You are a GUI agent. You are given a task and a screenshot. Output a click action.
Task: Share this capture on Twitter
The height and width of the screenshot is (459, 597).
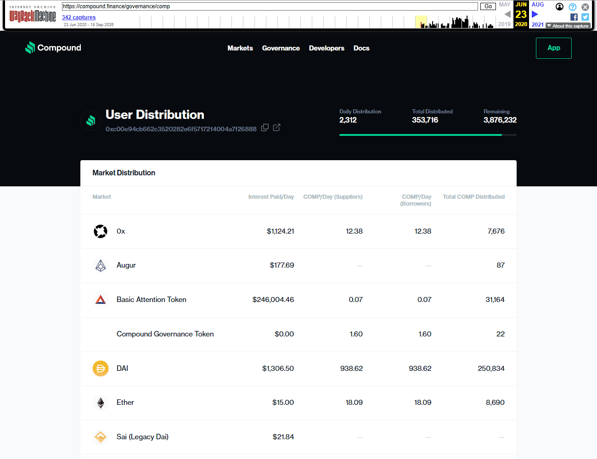(x=585, y=17)
